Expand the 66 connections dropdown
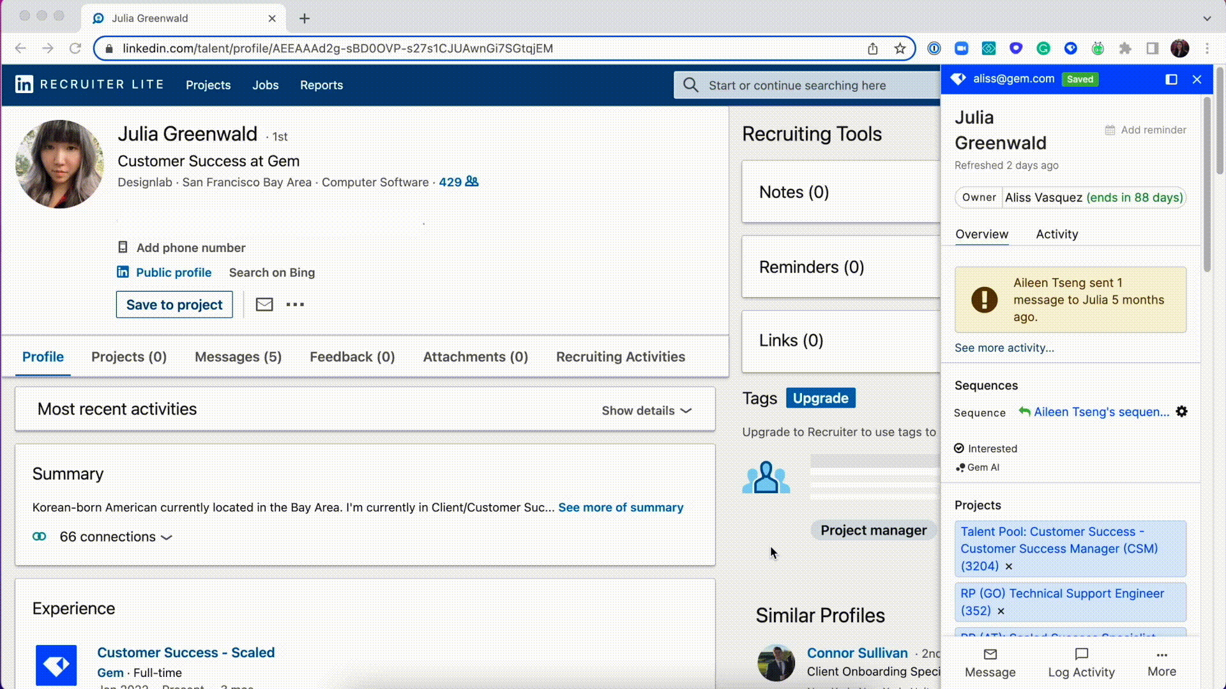The width and height of the screenshot is (1226, 689). coord(115,537)
